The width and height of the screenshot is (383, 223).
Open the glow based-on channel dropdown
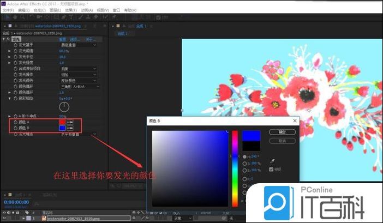(78, 45)
